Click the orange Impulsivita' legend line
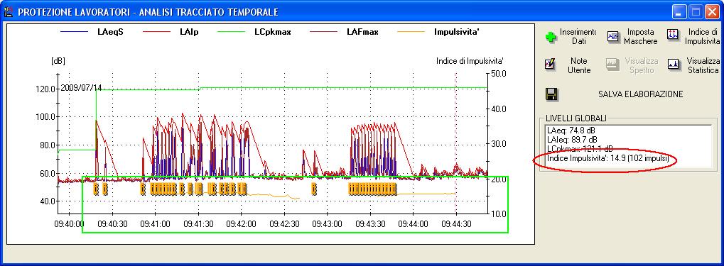Viewport: 724px width, 266px height. [x=411, y=32]
